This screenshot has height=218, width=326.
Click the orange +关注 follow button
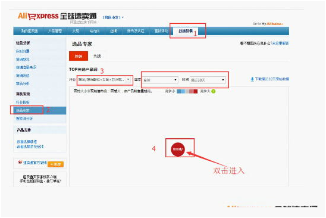tap(55, 164)
